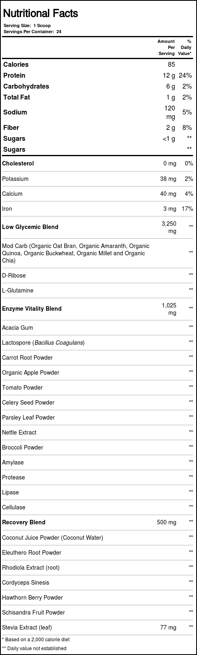Click the Calories row label
The height and width of the screenshot is (655, 197).
pyautogui.click(x=16, y=64)
